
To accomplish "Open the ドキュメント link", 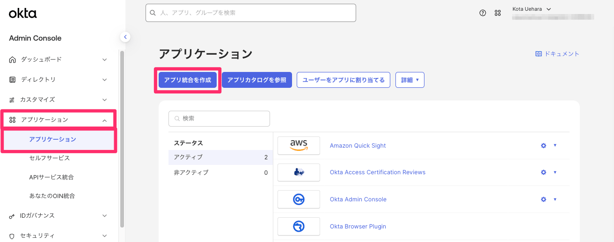I will 557,54.
